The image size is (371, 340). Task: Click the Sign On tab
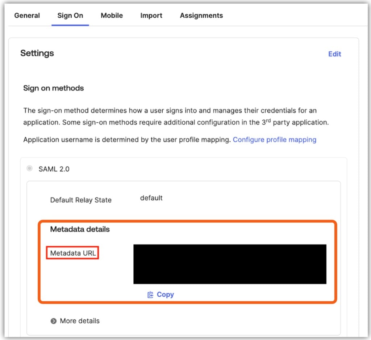[70, 16]
